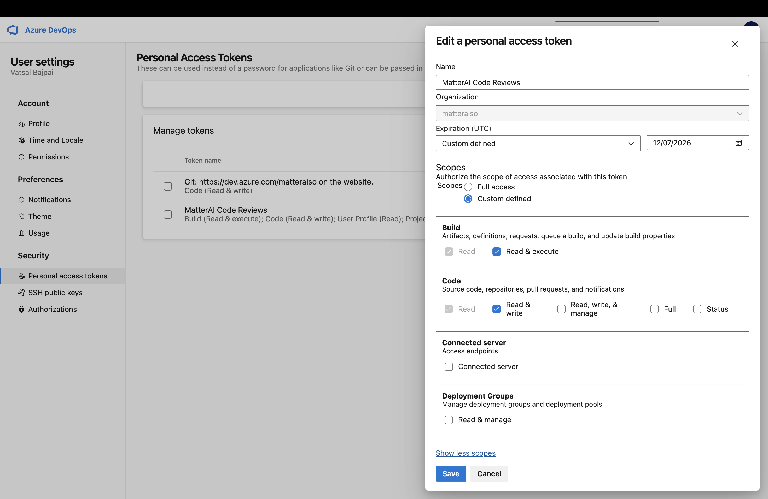Enable Connected server scope
This screenshot has height=499, width=768.
click(x=449, y=366)
